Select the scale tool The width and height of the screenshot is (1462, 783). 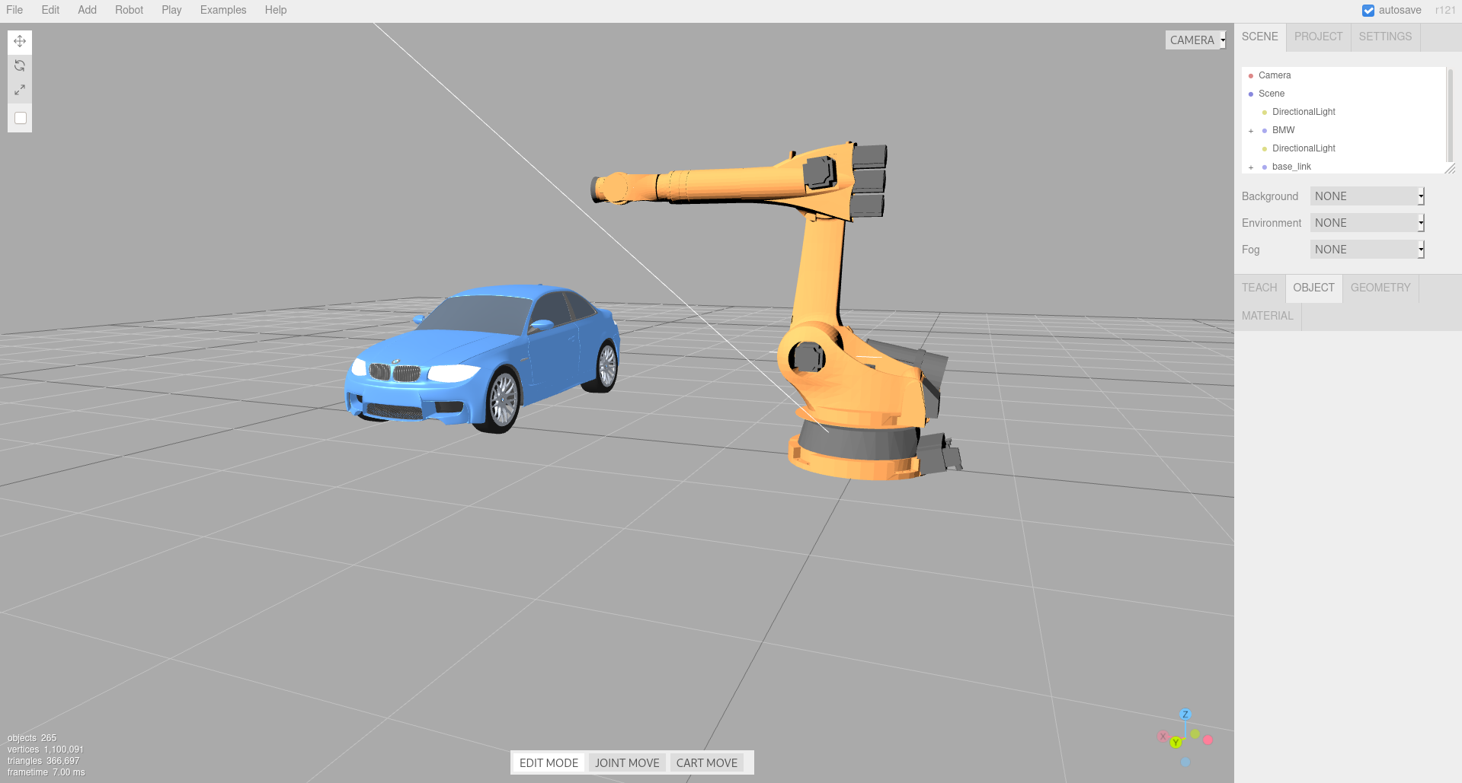point(20,90)
